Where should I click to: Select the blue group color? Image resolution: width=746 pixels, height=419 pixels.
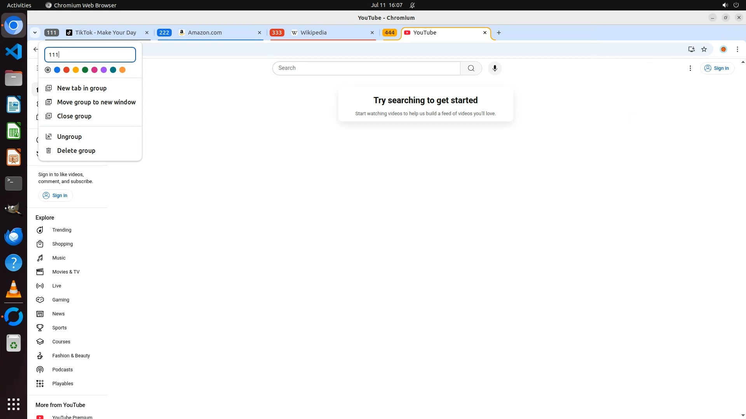click(57, 70)
